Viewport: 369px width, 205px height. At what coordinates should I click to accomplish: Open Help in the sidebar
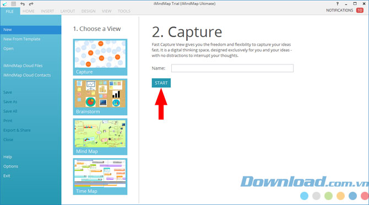(x=8, y=157)
